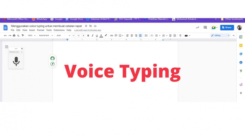Start voice typing with the microphone
This screenshot has width=245, height=137.
pyautogui.click(x=16, y=61)
